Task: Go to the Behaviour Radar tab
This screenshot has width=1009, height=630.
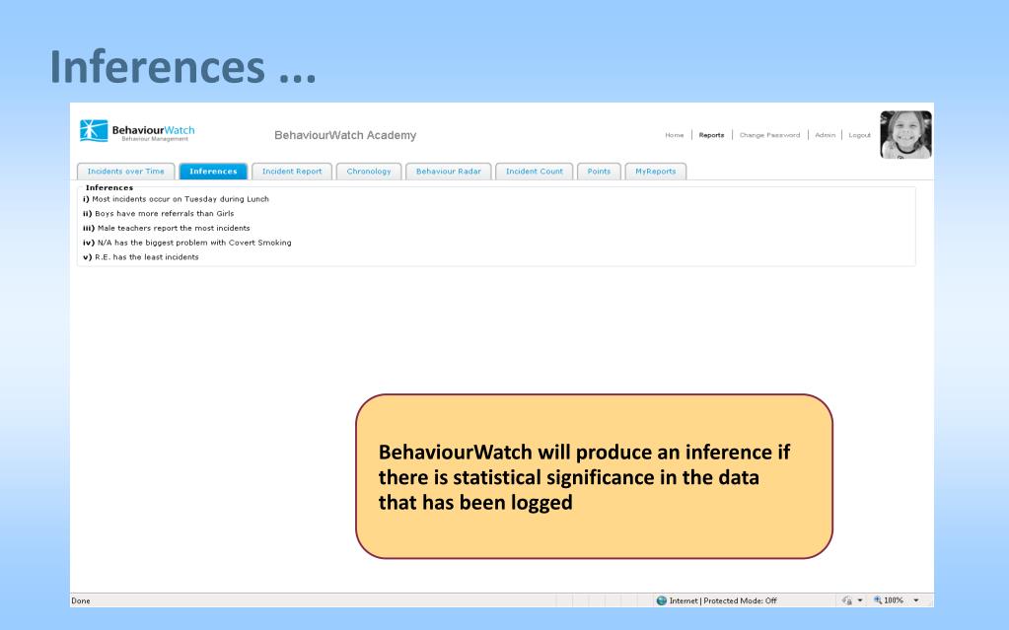Action: coord(449,172)
